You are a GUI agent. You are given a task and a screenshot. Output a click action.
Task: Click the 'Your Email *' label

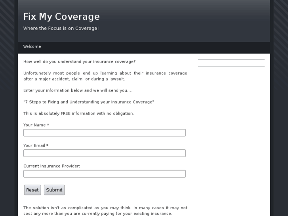(36, 145)
